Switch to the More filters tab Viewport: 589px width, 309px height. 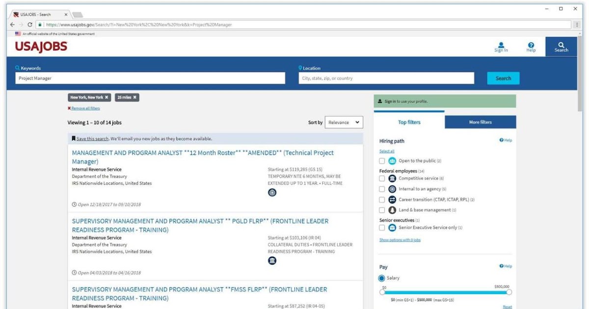[x=481, y=122]
